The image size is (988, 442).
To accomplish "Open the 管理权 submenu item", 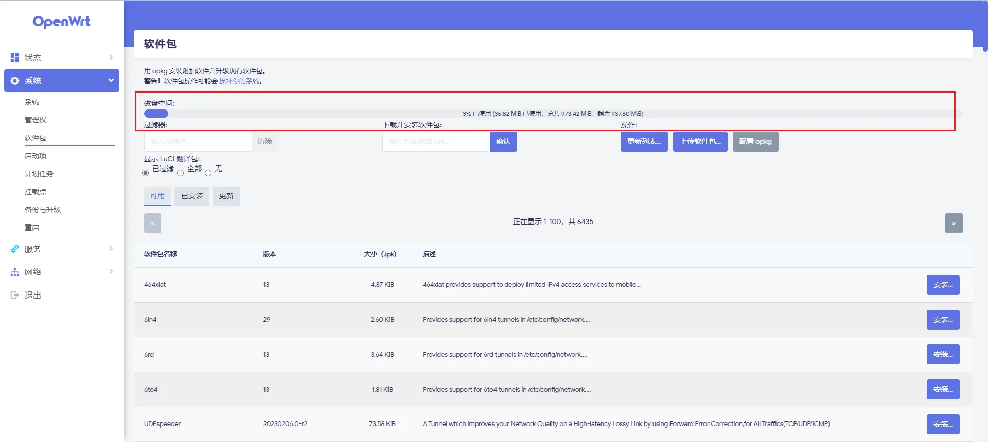I will (36, 120).
